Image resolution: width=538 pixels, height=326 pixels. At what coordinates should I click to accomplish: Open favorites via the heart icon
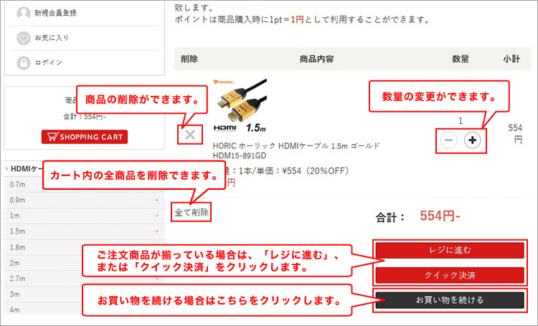(24, 38)
